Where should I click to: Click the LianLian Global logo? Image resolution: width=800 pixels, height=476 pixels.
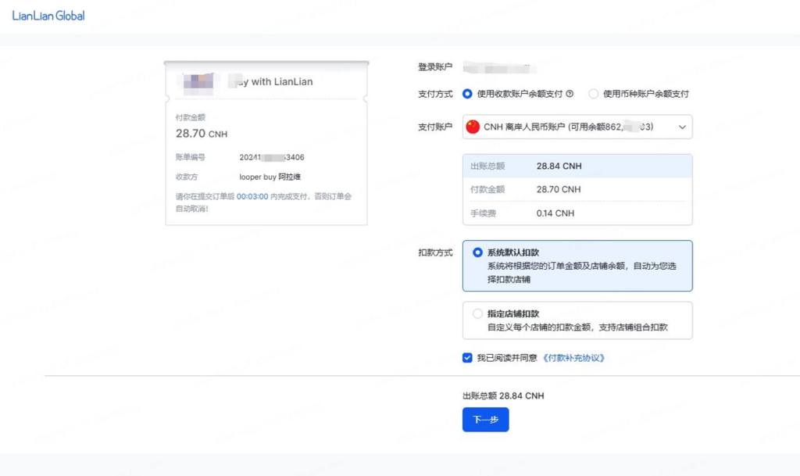click(47, 15)
